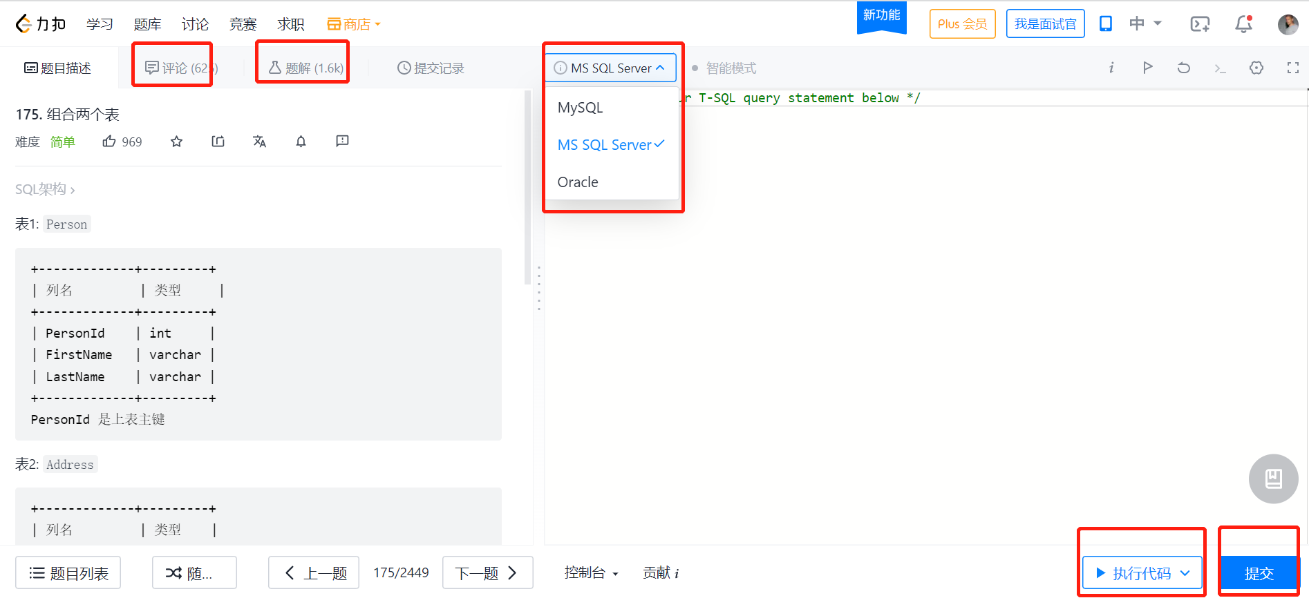
Task: Go to 下一题 next problem
Action: click(x=487, y=573)
